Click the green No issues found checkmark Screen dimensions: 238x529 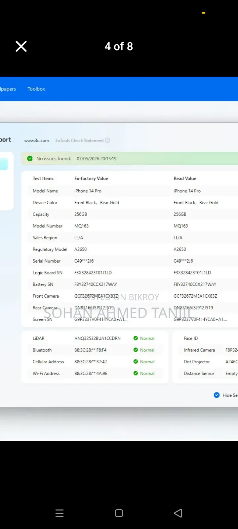click(30, 158)
